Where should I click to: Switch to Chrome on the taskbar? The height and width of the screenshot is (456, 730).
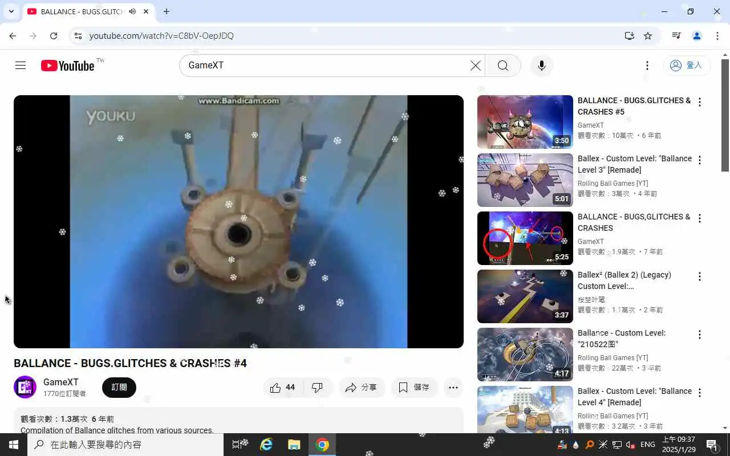(322, 445)
